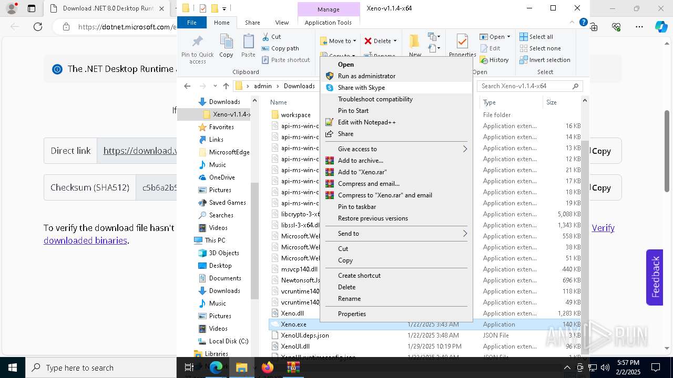Expand Give access to submenu arrow
This screenshot has height=378, width=673.
[x=465, y=149]
